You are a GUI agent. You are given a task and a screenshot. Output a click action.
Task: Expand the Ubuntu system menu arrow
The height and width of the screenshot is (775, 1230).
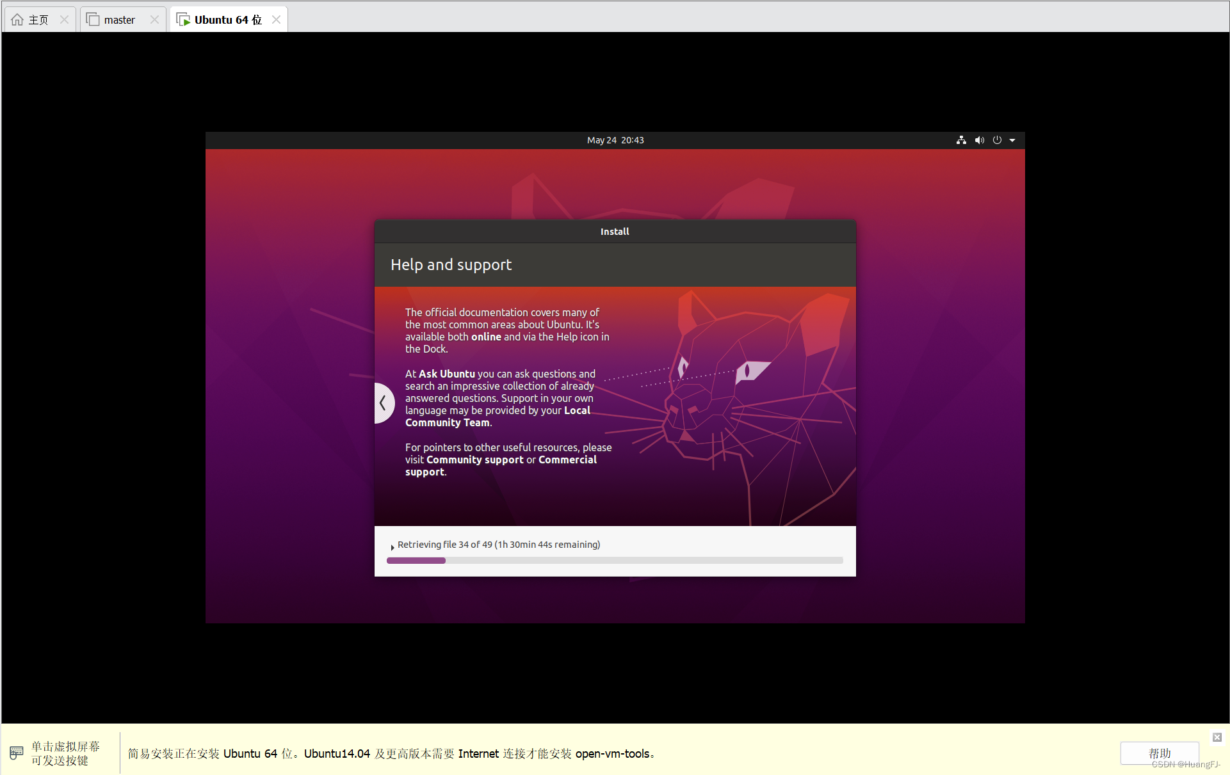[x=1012, y=140]
